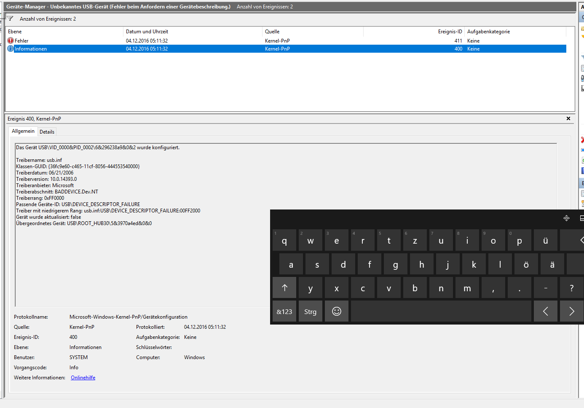Tap the right arrow cursor key
Screen dimensions: 584x408
click(x=572, y=311)
